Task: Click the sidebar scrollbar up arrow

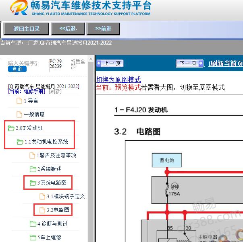Action: [91, 59]
